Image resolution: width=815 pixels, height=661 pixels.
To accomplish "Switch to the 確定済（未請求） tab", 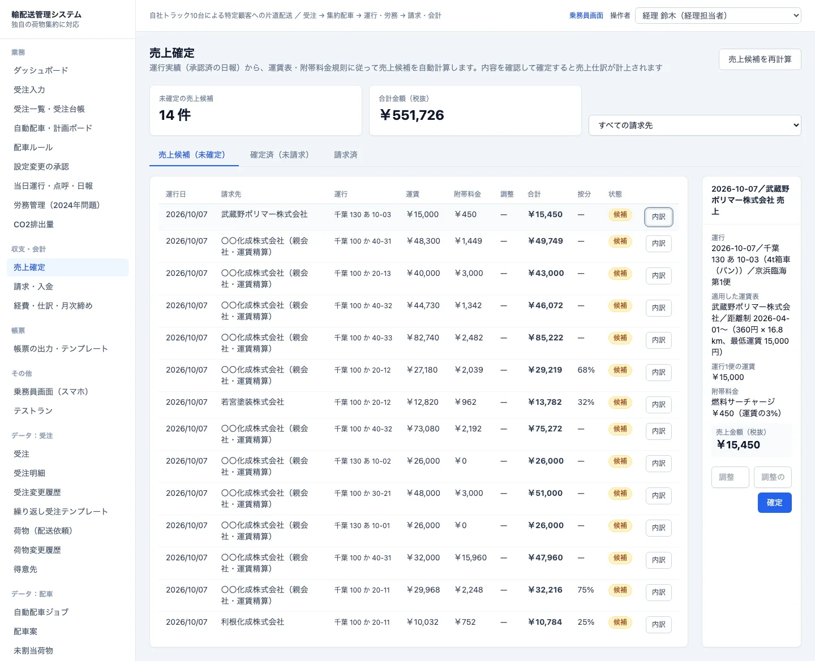I will click(x=280, y=155).
